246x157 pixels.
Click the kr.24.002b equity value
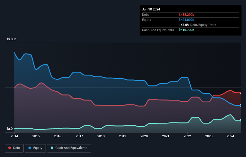pos(187,20)
